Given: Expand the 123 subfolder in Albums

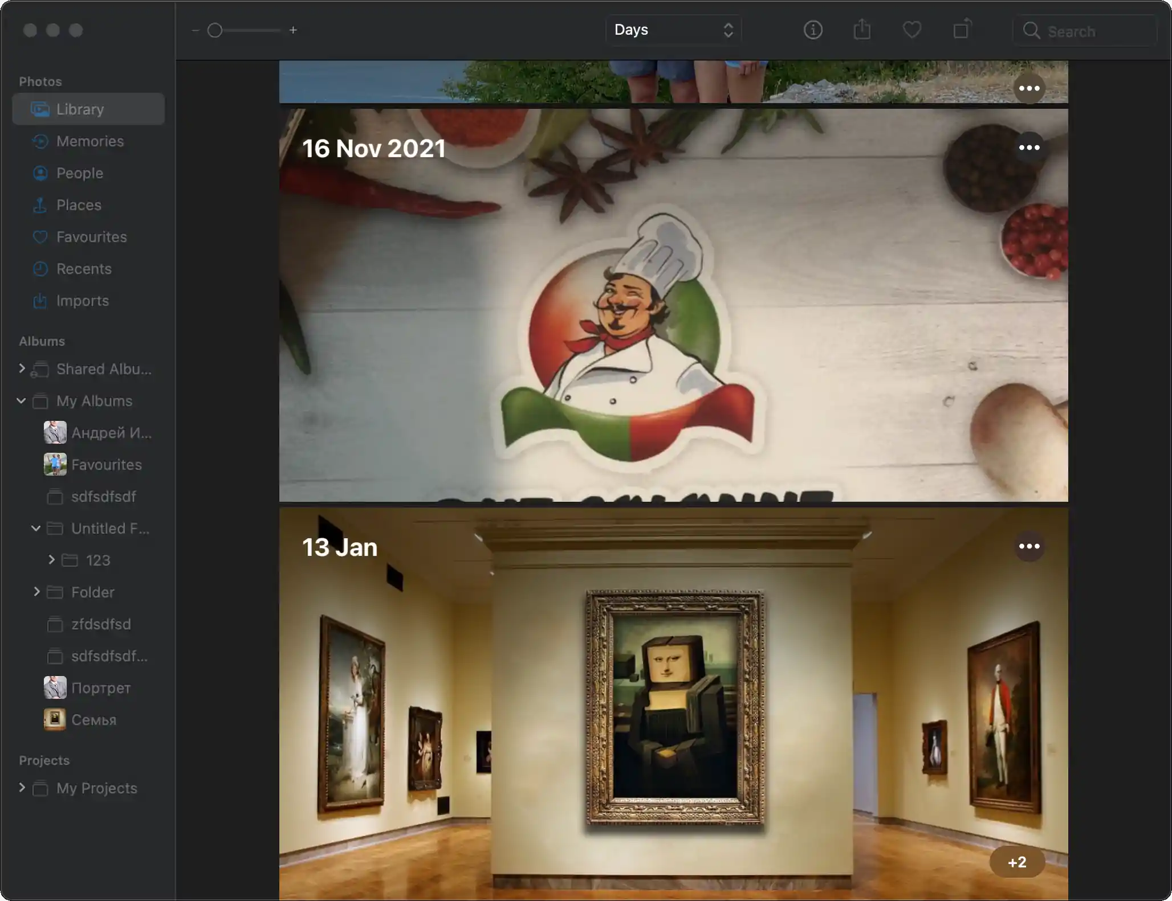Looking at the screenshot, I should click(x=50, y=560).
